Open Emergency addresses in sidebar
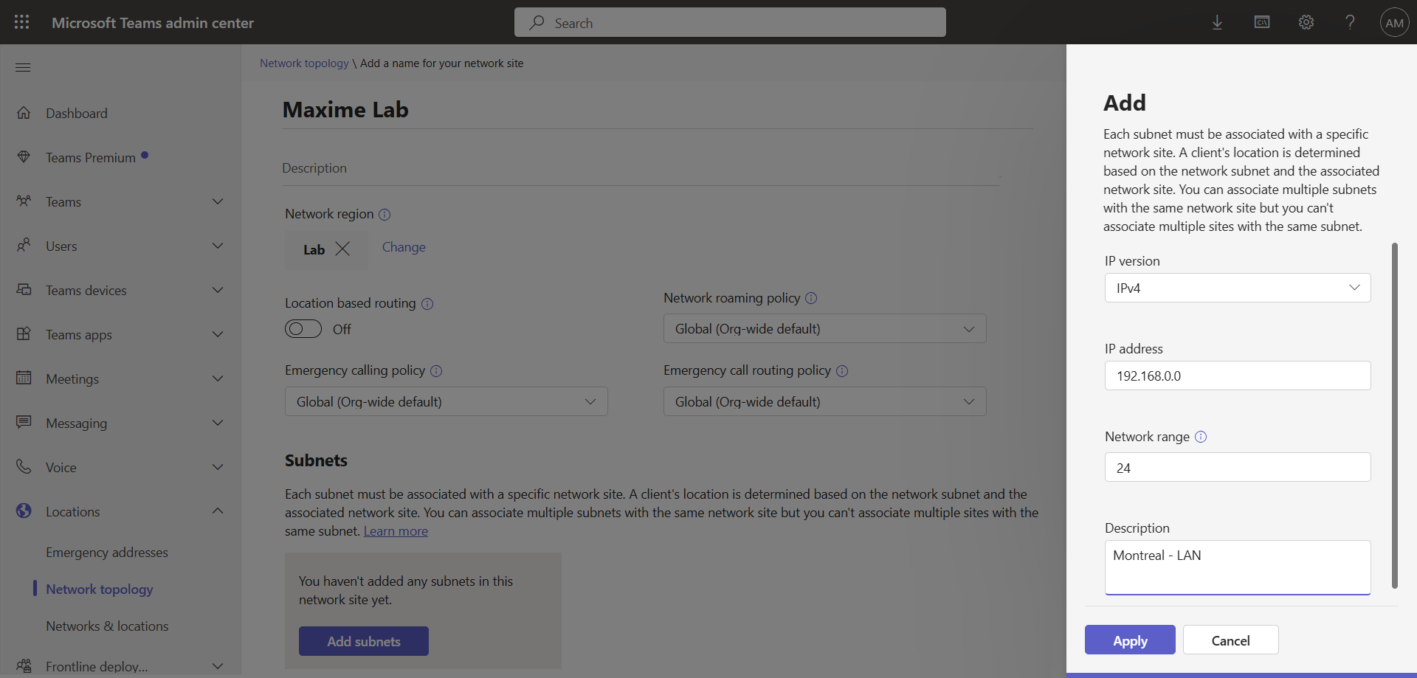This screenshot has height=678, width=1417. click(x=107, y=553)
